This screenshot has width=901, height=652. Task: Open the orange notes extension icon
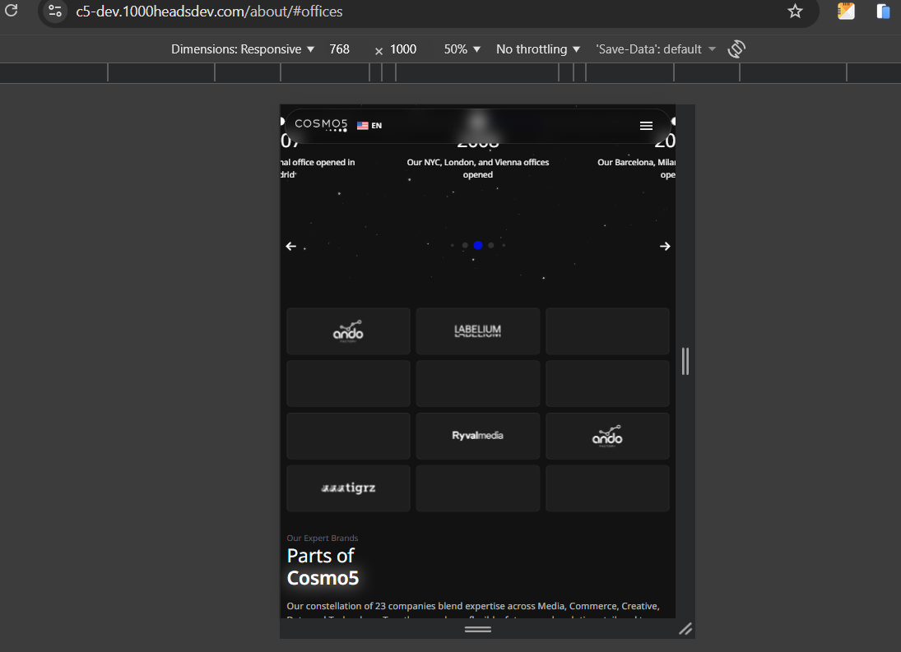846,11
